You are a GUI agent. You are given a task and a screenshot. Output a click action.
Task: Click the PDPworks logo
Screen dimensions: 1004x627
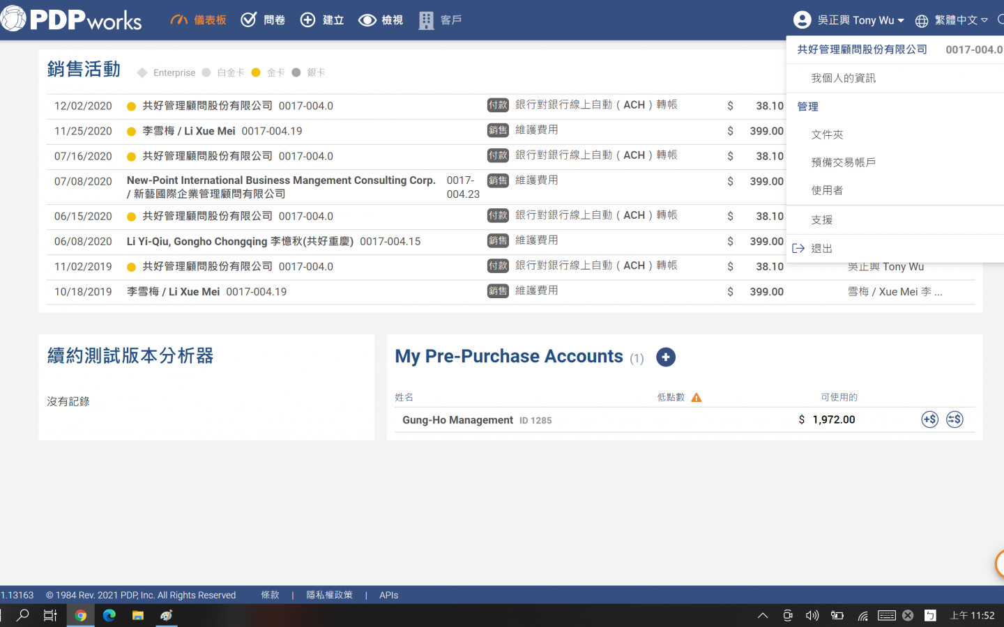71,19
